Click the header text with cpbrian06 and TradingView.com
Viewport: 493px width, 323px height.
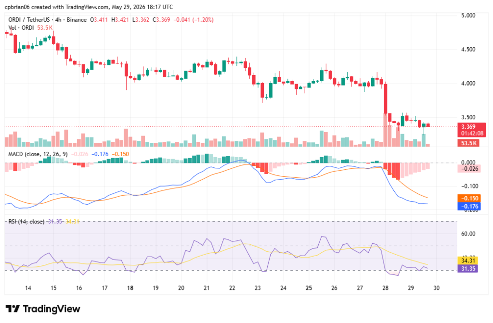pos(89,7)
